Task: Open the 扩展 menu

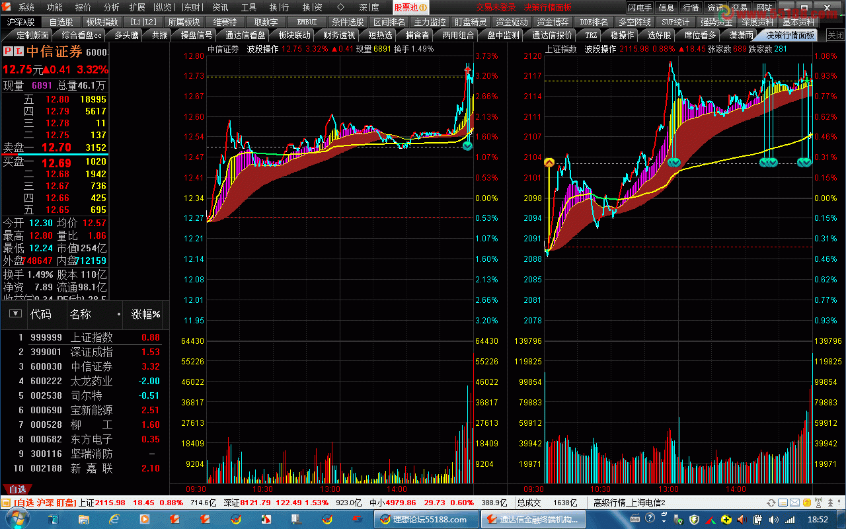Action: [137, 7]
